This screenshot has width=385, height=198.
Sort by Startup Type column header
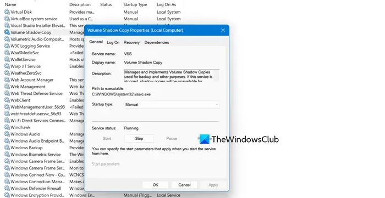click(x=135, y=4)
